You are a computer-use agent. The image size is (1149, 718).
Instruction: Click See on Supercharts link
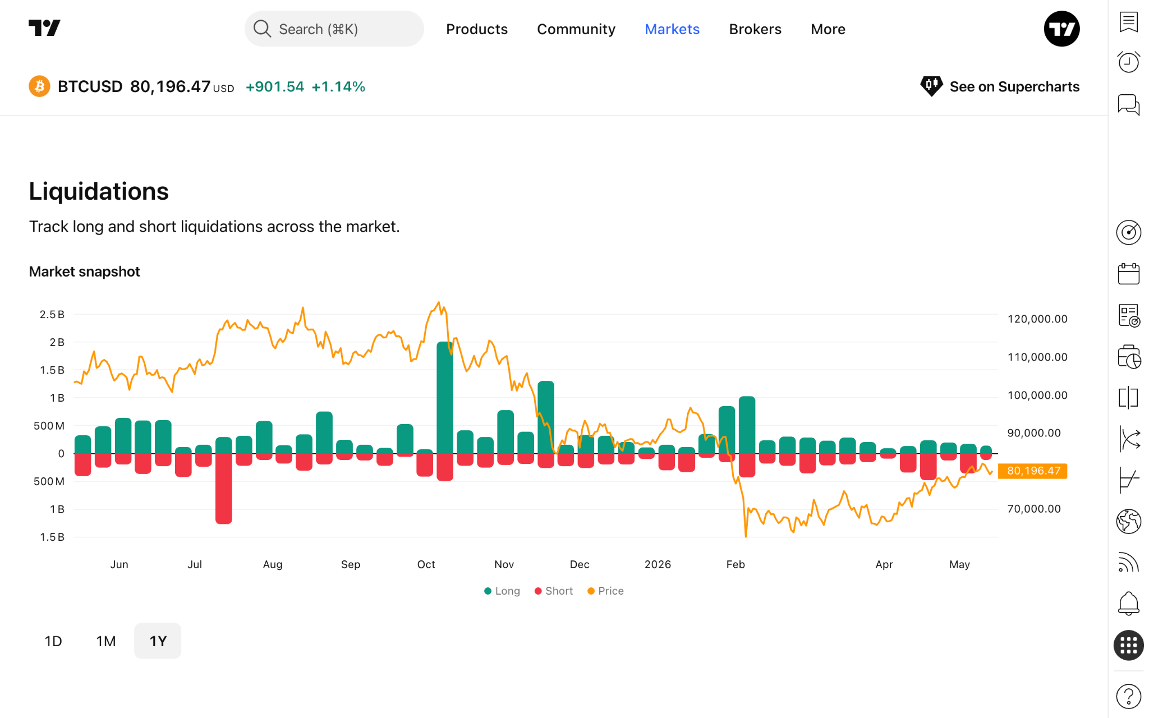(x=1000, y=86)
